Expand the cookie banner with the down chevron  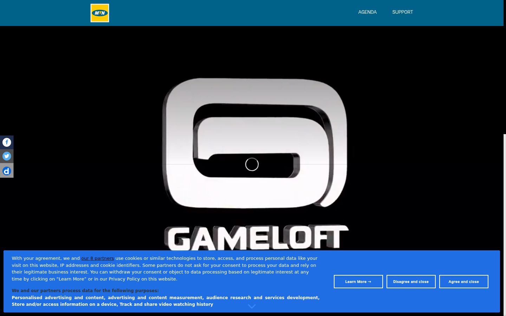pos(252,307)
